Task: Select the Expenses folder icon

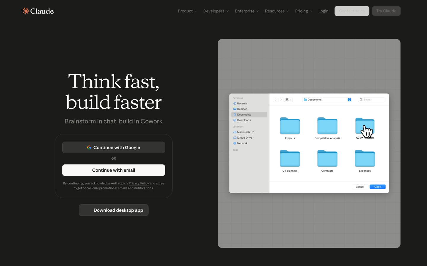Action: click(x=365, y=158)
